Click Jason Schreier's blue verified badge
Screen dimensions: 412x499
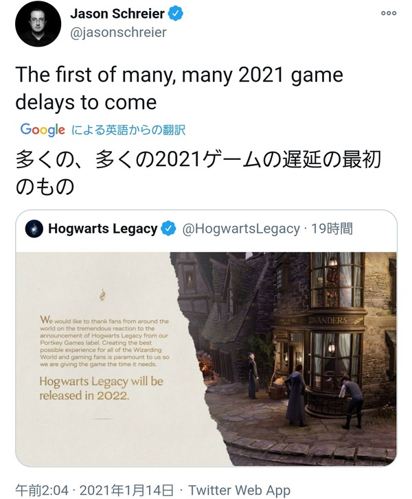175,14
